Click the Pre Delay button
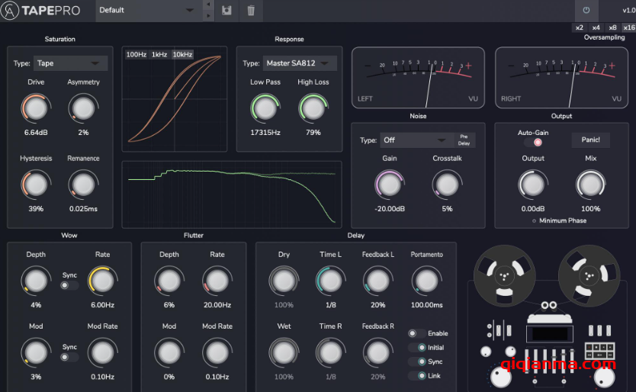Screen dimensions: 636x392 click(462, 140)
